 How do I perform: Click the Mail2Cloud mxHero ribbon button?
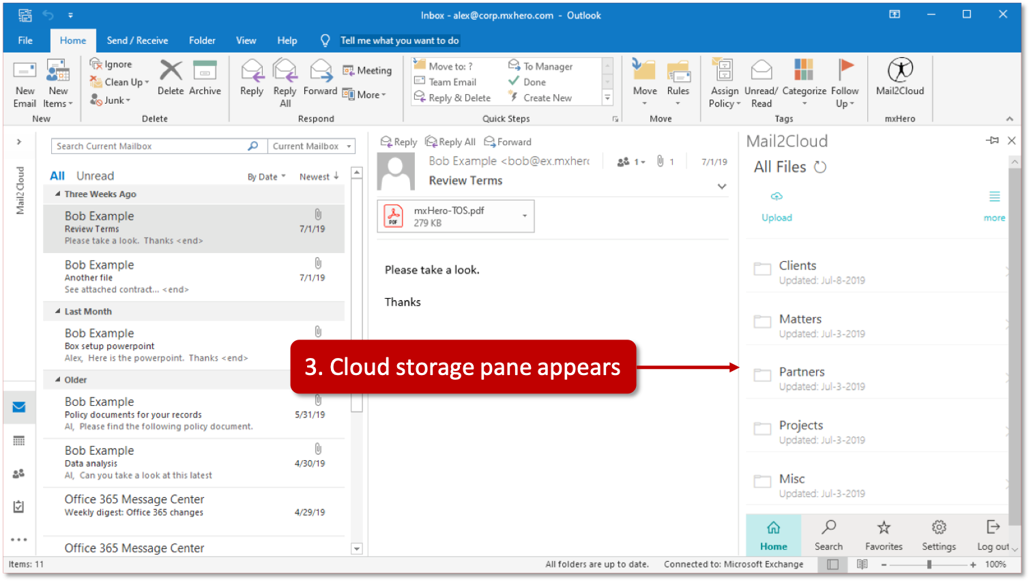pyautogui.click(x=900, y=77)
